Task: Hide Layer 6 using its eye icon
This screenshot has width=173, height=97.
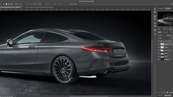Action: [x=159, y=47]
